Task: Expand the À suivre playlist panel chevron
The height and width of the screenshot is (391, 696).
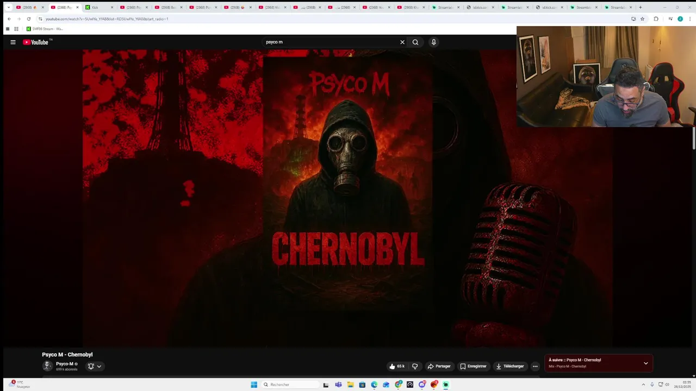Action: click(645, 363)
